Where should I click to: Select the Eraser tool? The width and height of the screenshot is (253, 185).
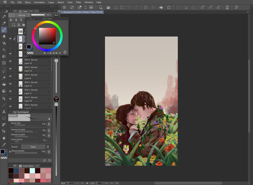point(4,36)
